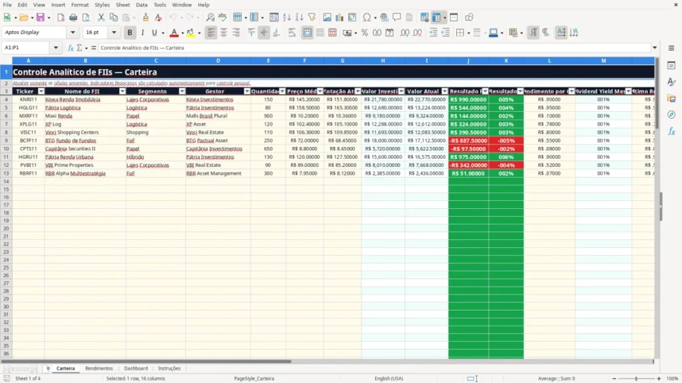Image resolution: width=682 pixels, height=383 pixels.
Task: Click the zoom in plus button
Action: (x=659, y=378)
